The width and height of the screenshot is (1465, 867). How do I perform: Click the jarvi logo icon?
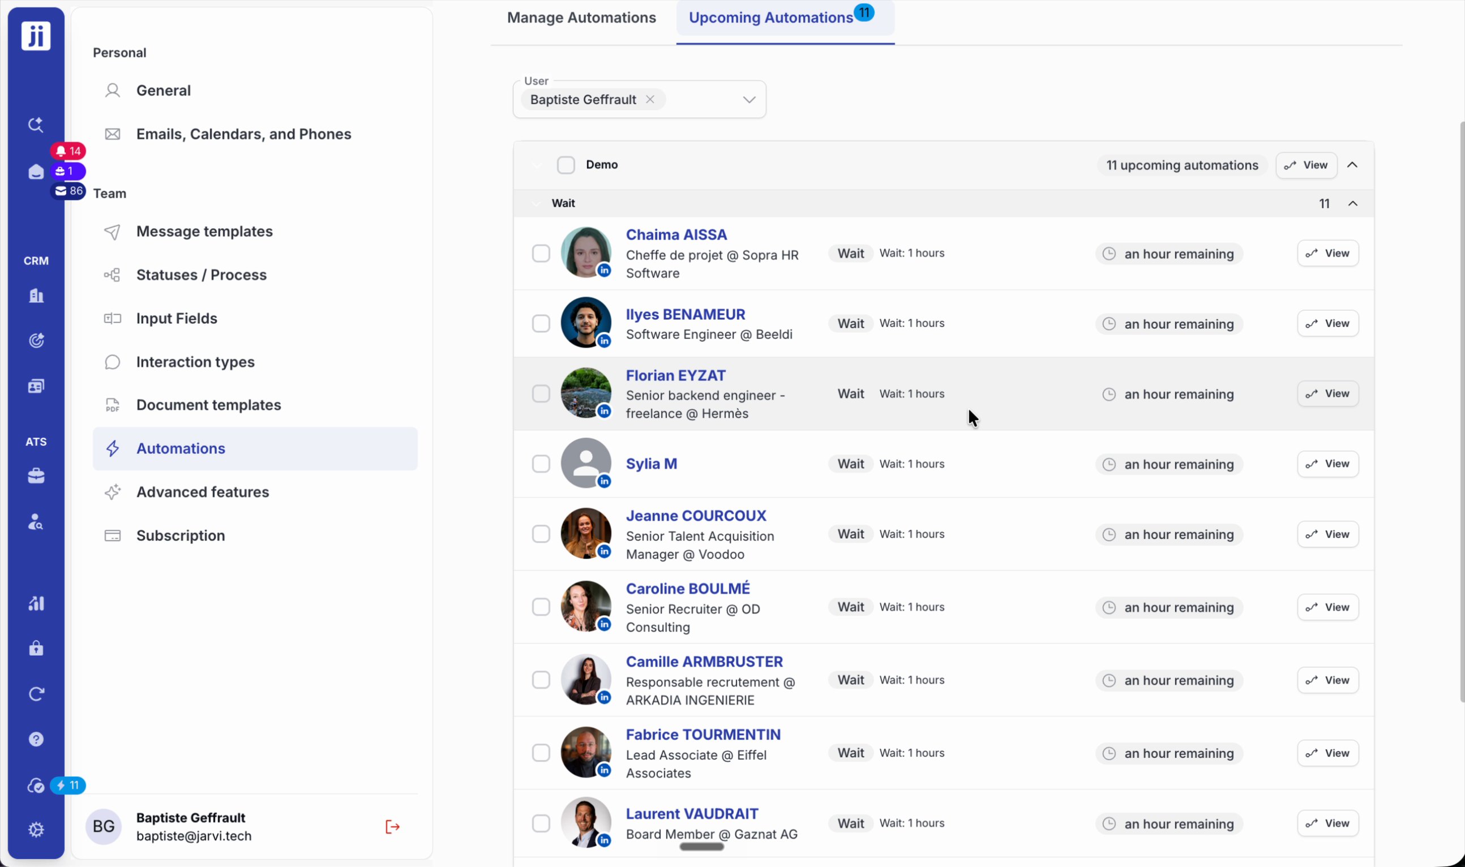[x=36, y=36]
